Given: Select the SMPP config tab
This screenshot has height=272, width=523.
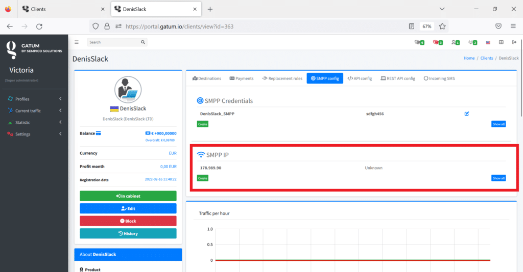Looking at the screenshot, I should [x=325, y=78].
